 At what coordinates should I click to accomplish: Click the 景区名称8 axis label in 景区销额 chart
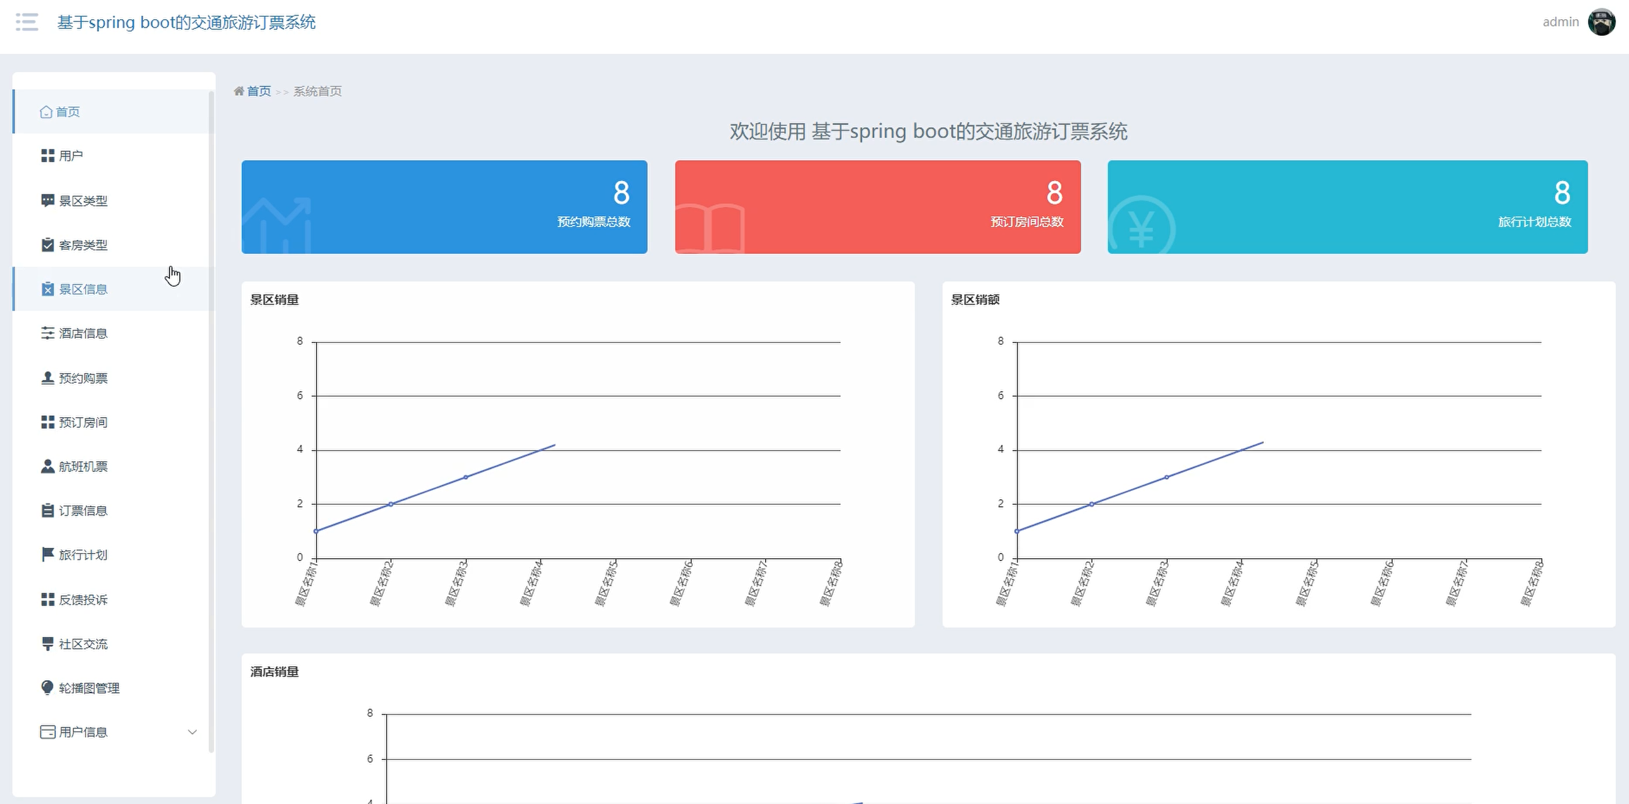pos(1532,583)
